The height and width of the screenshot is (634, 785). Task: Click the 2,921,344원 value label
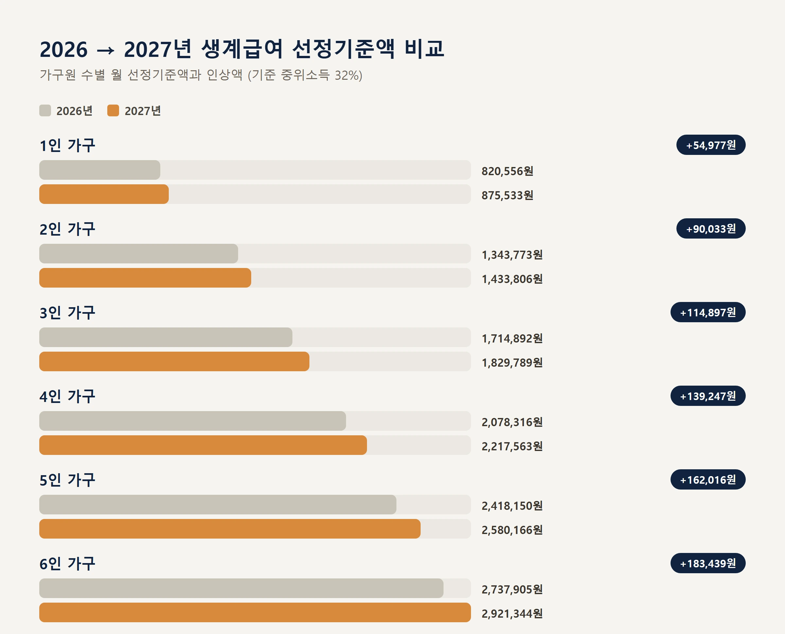[512, 613]
